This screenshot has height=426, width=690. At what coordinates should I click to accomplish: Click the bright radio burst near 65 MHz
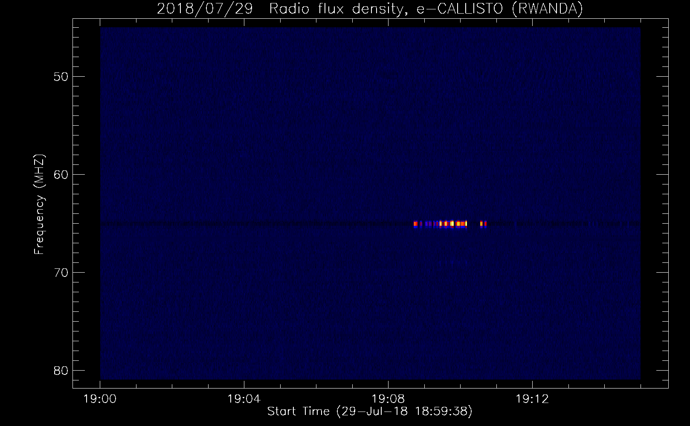[x=441, y=224]
